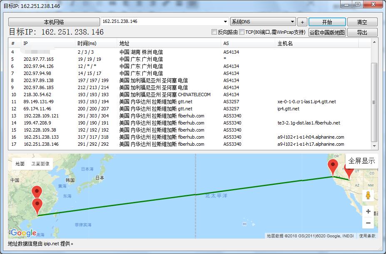Click the Google logo on the map
This screenshot has height=254, width=386.
pos(23,233)
